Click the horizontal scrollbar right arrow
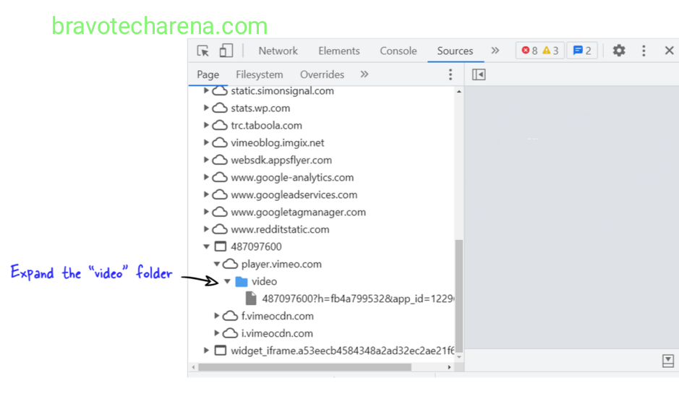 pyautogui.click(x=449, y=367)
